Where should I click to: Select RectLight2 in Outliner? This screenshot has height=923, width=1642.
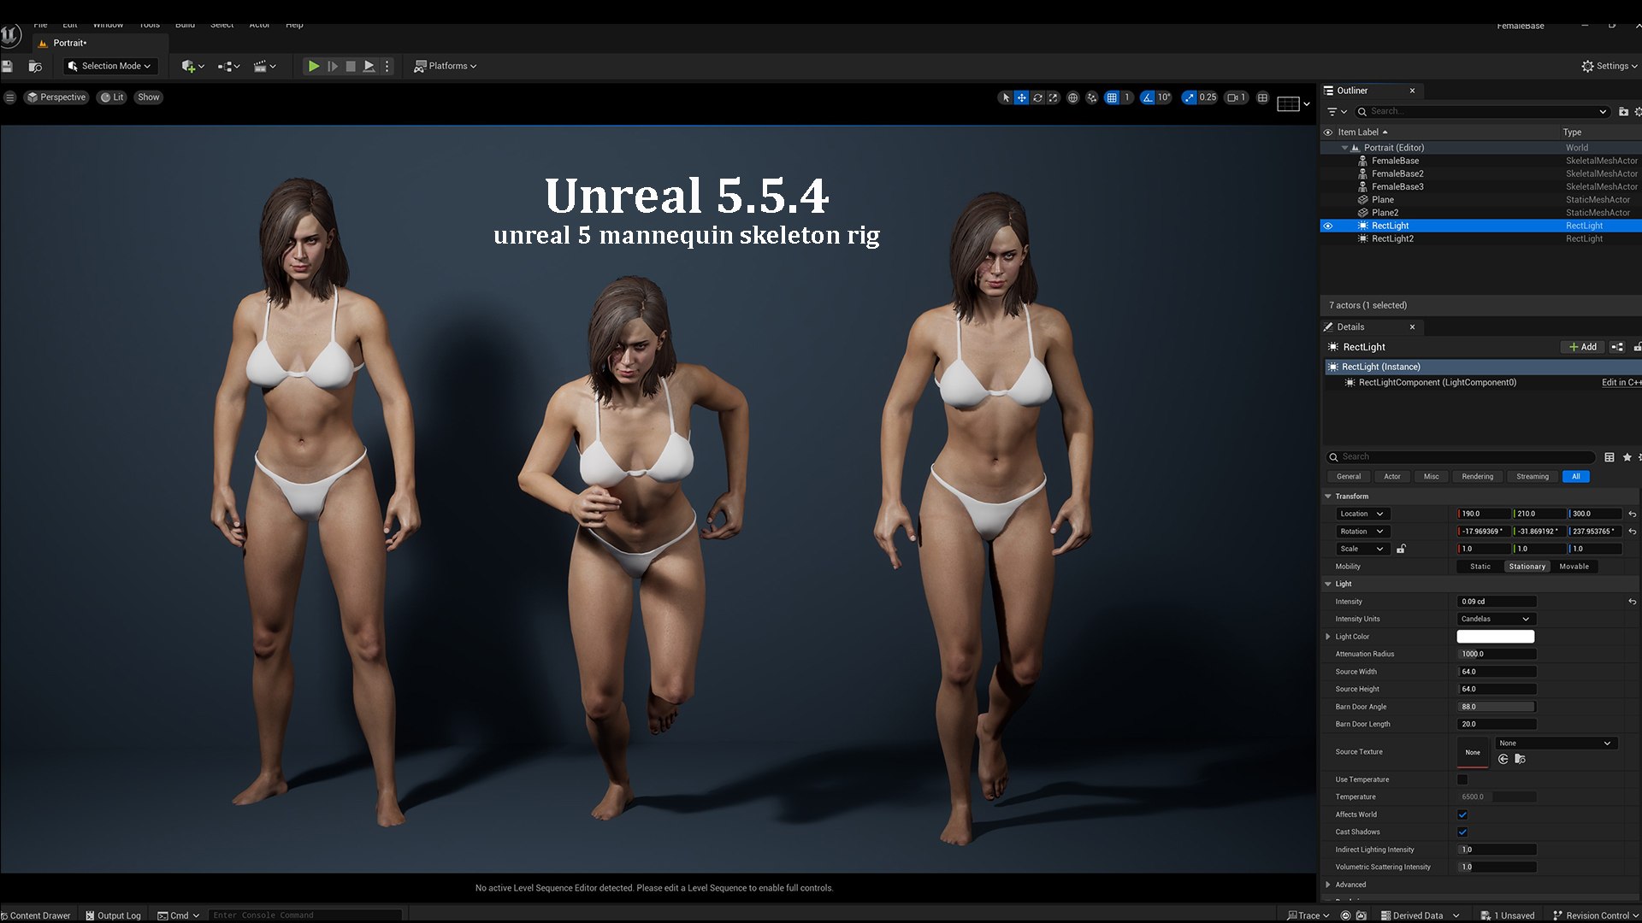click(x=1392, y=239)
